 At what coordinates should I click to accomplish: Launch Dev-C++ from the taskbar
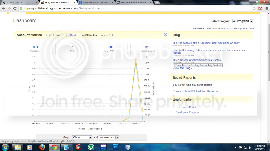coord(103,147)
